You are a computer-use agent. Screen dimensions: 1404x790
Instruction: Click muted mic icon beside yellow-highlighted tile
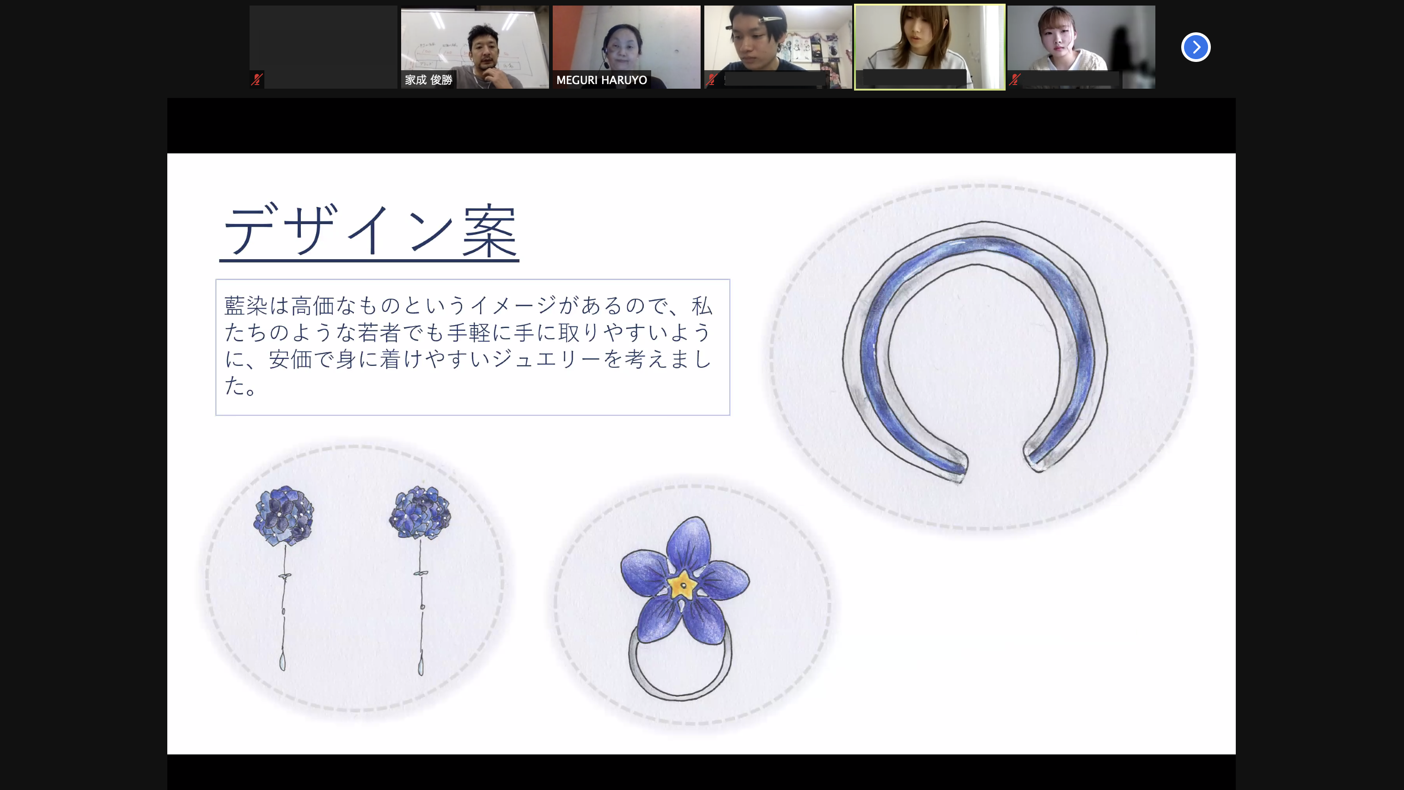pos(1014,79)
